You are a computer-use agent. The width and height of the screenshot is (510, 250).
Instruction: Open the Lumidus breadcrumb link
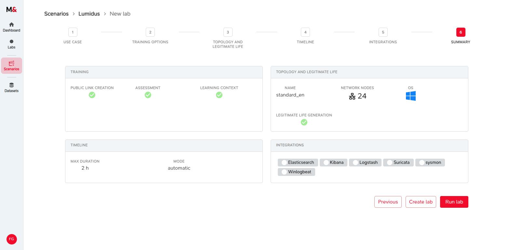[89, 14]
